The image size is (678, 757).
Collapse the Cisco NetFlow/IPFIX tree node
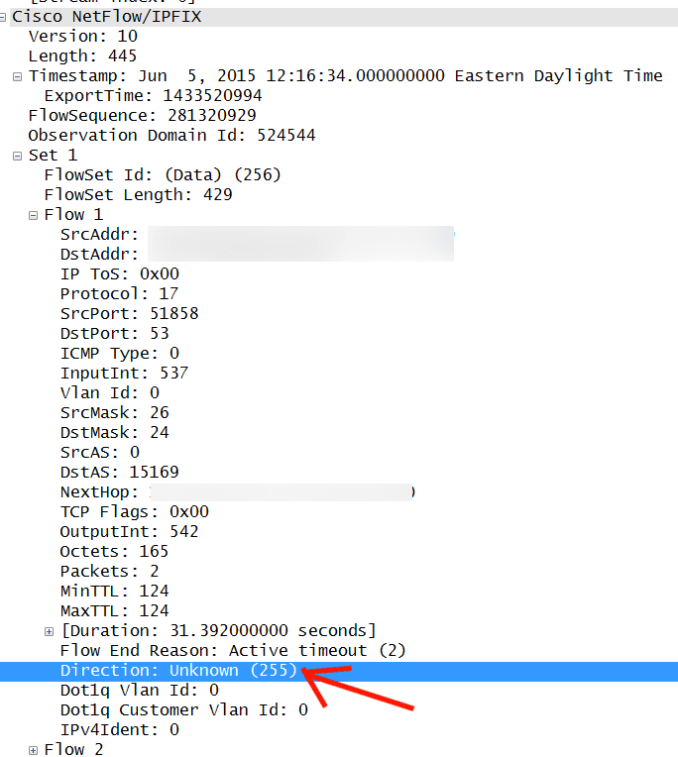(2, 17)
